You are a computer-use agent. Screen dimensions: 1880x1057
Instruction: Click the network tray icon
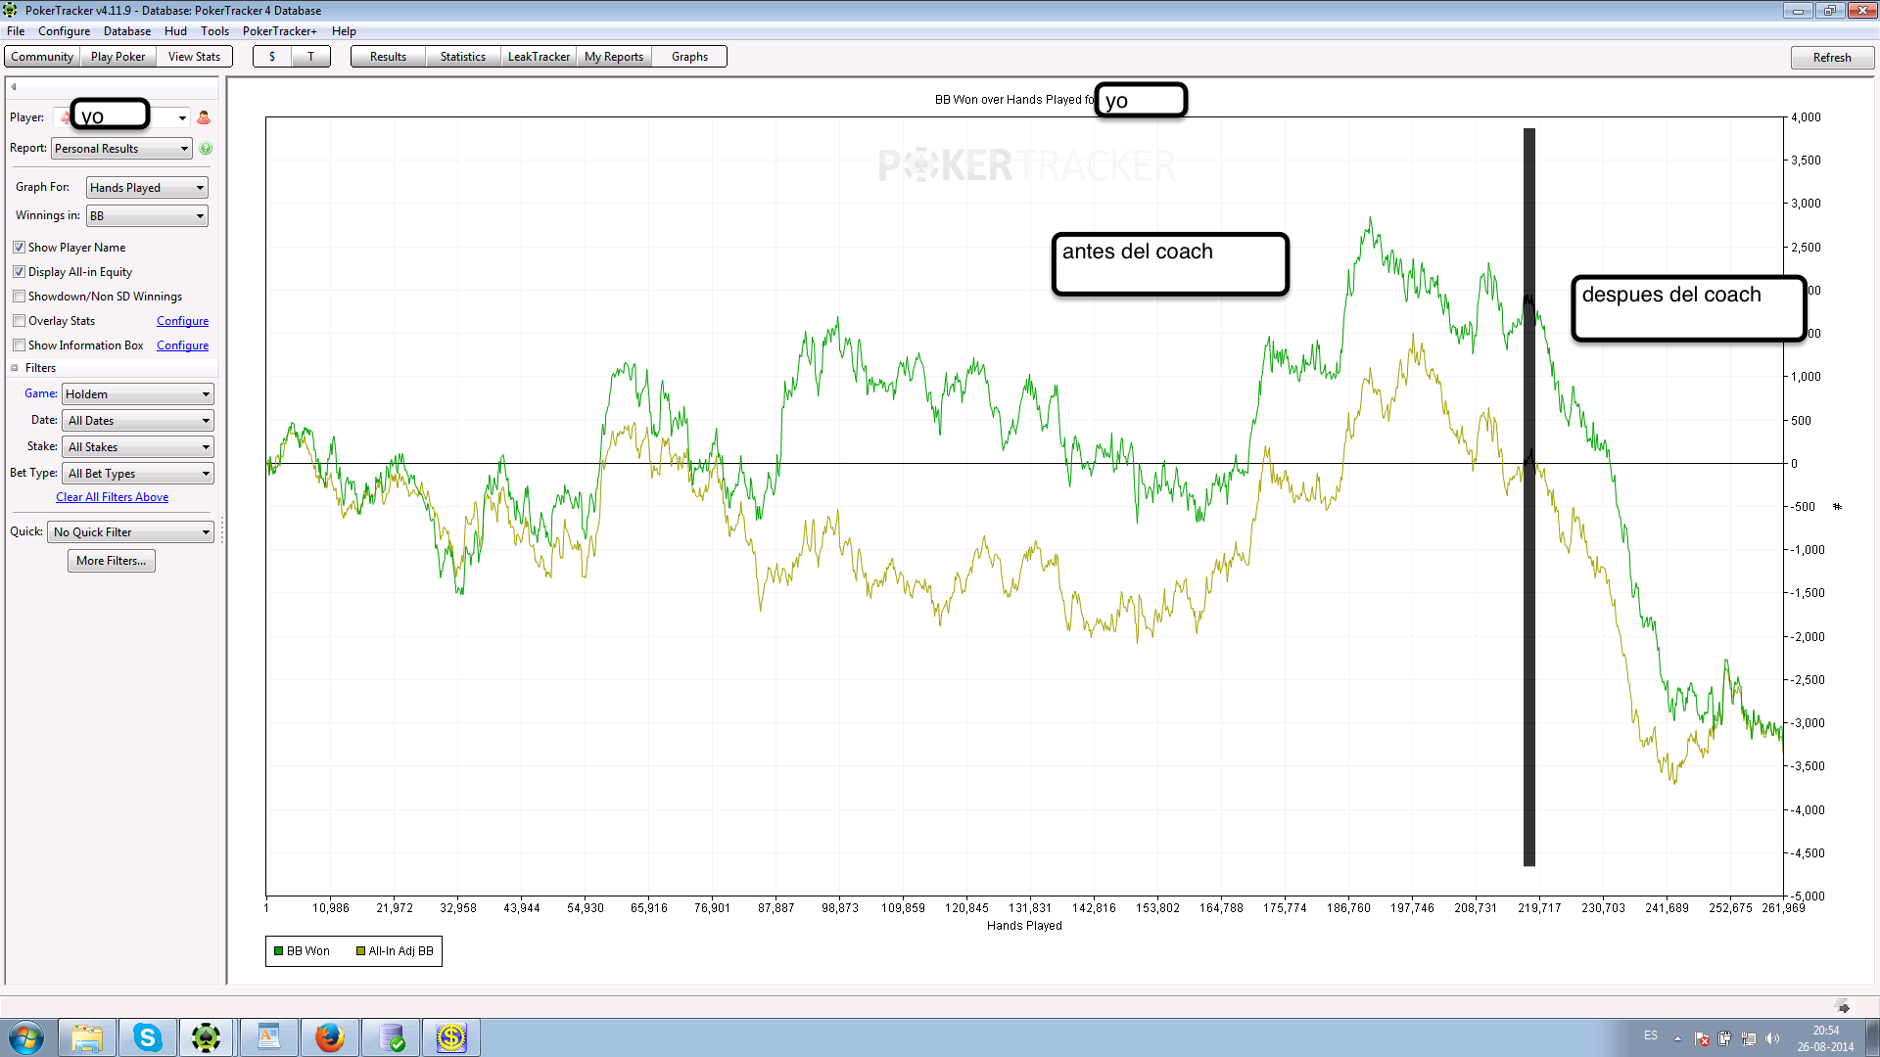pyautogui.click(x=1749, y=1039)
